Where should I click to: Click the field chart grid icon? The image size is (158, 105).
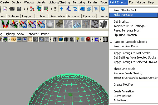(x=36, y=39)
